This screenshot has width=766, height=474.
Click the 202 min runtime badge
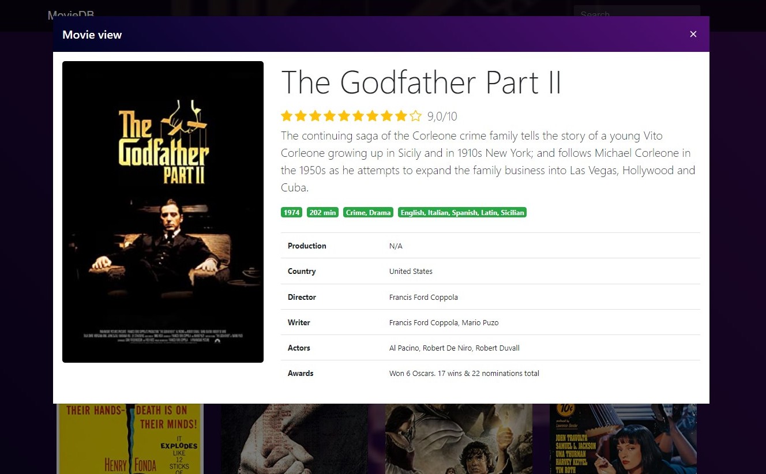pos(322,212)
